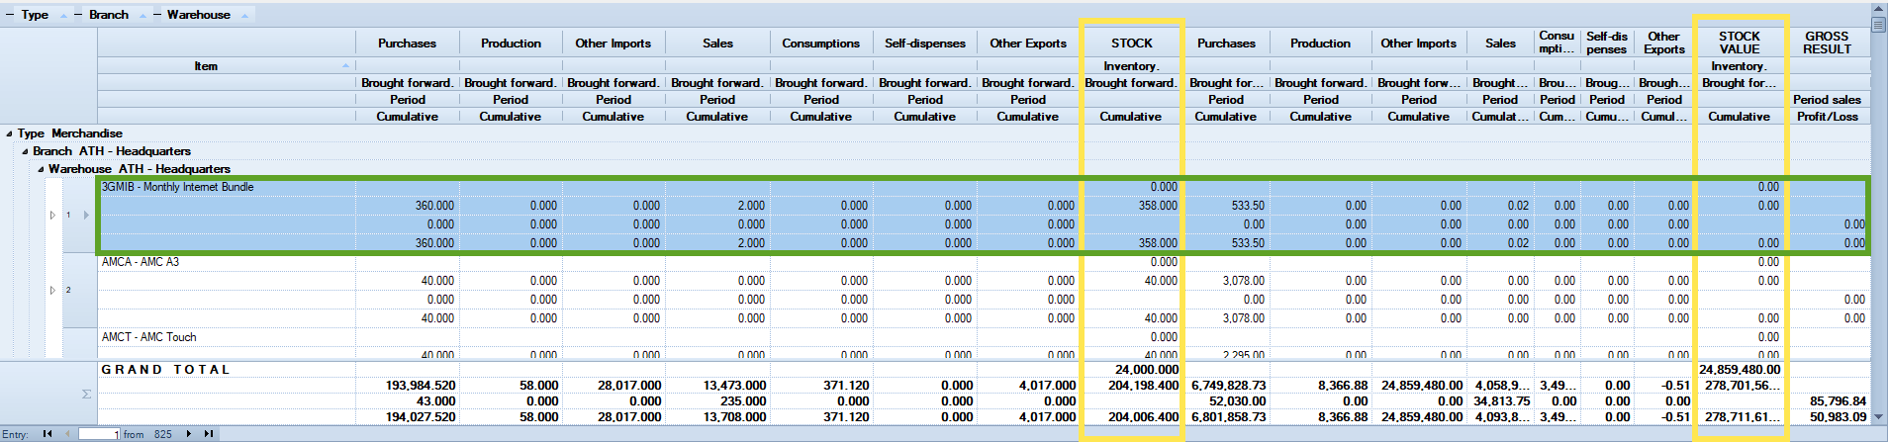Go to next entry arrow
The width and height of the screenshot is (1888, 442).
189,434
